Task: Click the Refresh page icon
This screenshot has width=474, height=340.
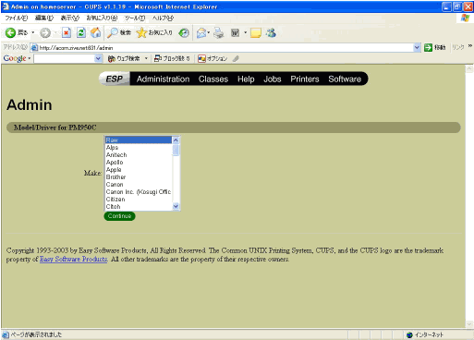Action: [81, 32]
